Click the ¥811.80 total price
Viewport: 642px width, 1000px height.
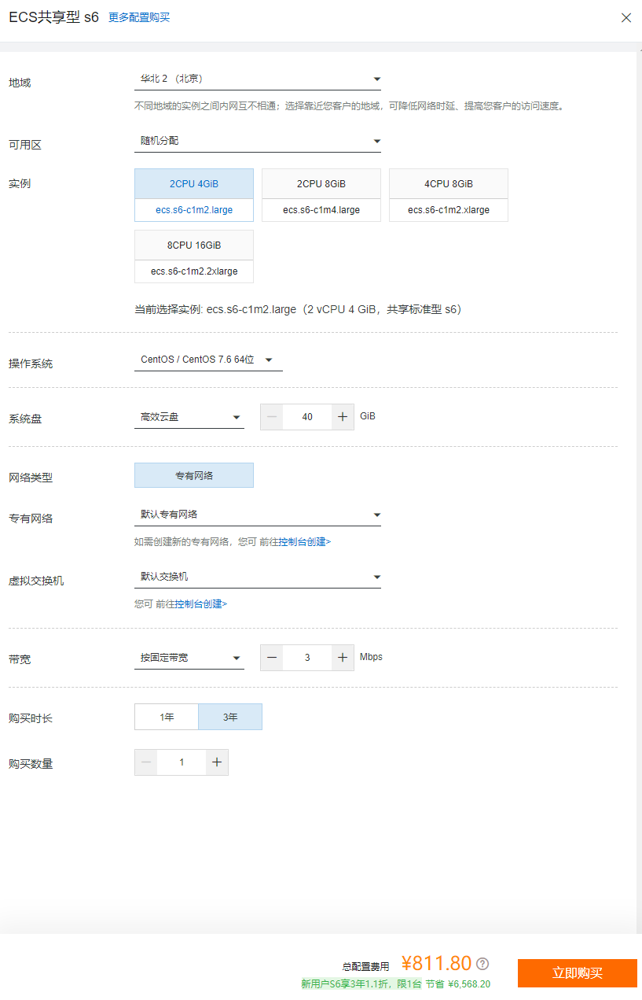point(436,964)
